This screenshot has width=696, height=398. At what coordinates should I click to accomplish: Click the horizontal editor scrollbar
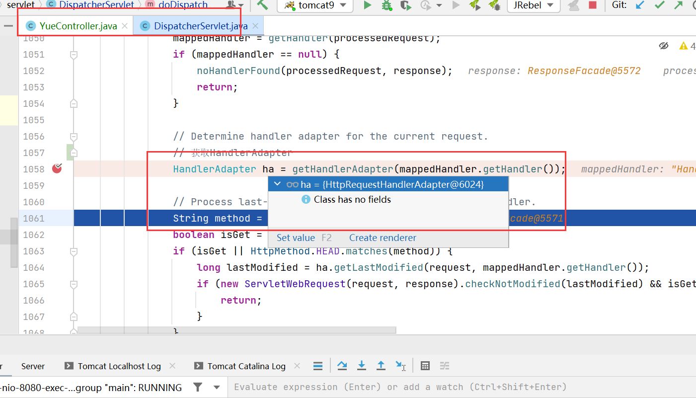(236, 330)
